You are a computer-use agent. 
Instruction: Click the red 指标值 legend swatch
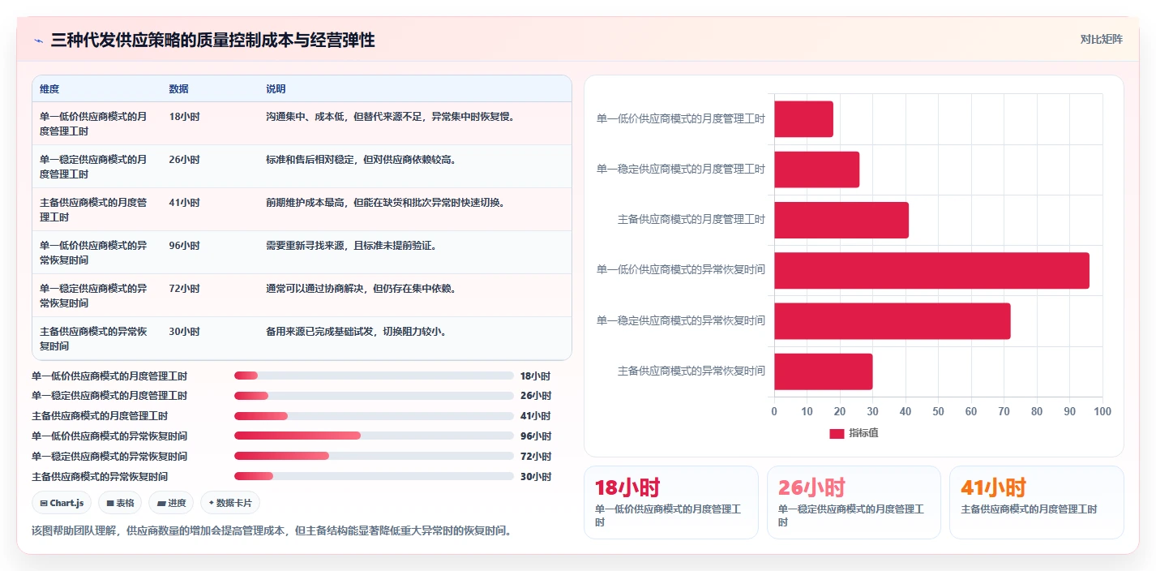[x=837, y=433]
